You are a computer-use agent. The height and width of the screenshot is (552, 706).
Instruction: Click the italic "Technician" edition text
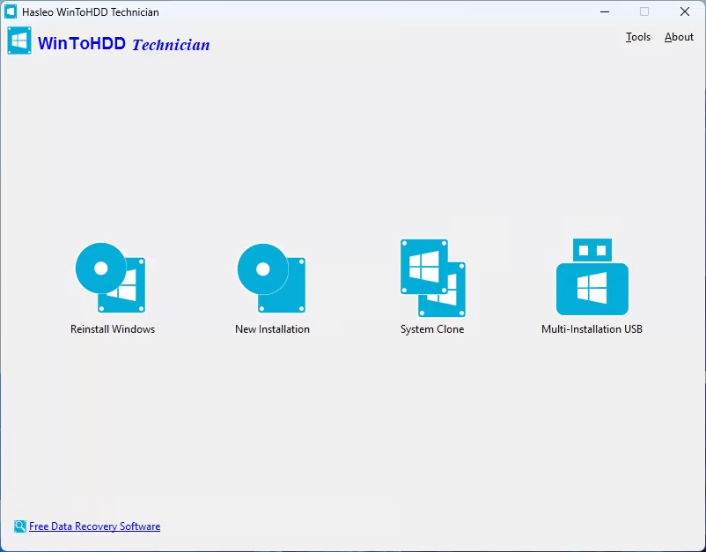pyautogui.click(x=171, y=45)
